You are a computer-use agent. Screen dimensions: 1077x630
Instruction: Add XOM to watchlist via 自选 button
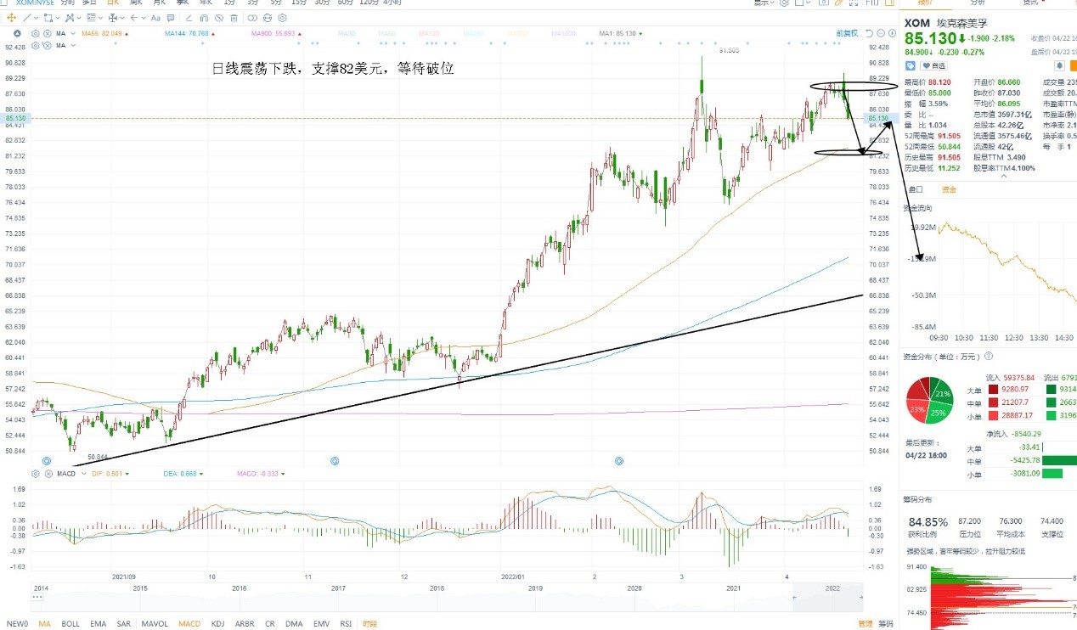pyautogui.click(x=933, y=65)
